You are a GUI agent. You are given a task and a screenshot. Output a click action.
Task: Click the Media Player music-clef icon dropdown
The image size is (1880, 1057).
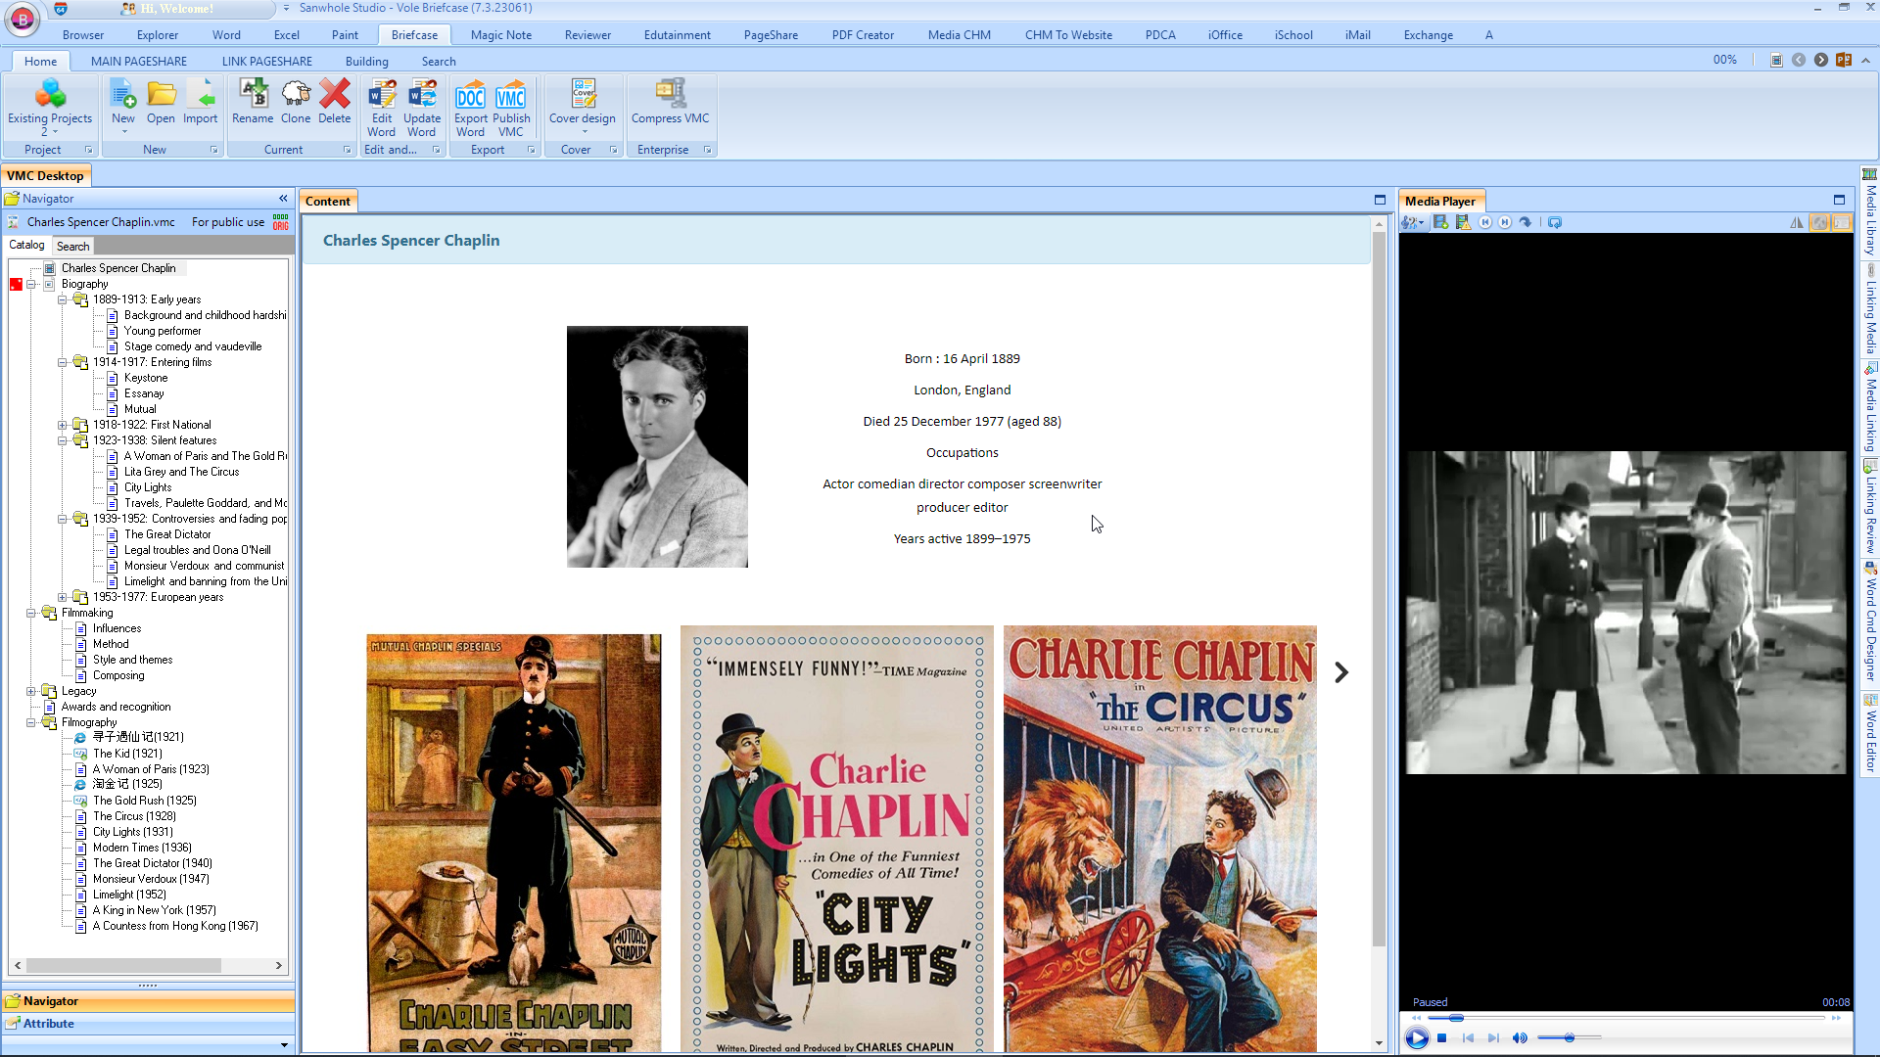click(x=1412, y=223)
